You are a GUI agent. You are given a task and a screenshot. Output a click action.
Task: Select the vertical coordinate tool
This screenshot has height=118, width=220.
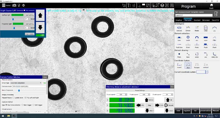pos(206,65)
